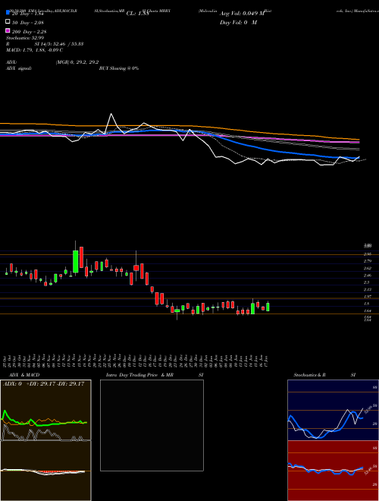Click the tallest green candlestick in November
The width and height of the screenshot is (379, 501).
click(x=76, y=261)
